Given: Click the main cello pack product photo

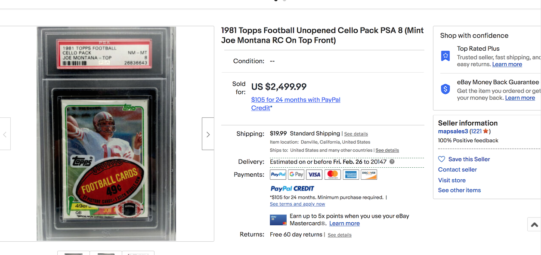Looking at the screenshot, I should coord(106,133).
